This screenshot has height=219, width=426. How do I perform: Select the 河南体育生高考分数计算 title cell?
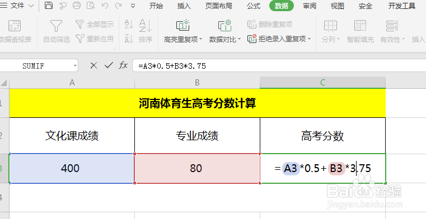198,103
